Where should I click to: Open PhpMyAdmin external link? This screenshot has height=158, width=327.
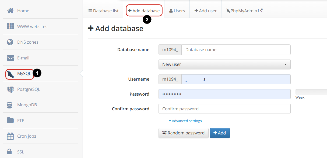pos(244,11)
